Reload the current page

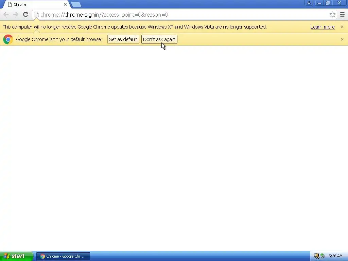click(x=25, y=15)
